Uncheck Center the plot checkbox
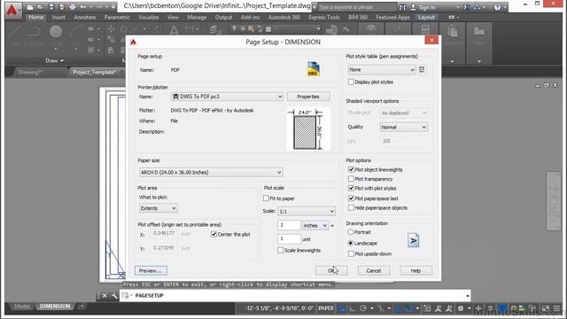 point(214,234)
